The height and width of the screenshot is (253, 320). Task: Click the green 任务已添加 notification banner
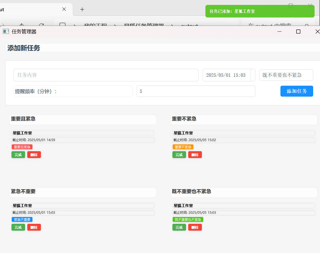click(260, 11)
